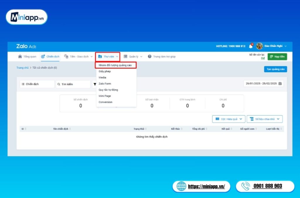This screenshot has height=198, width=300.
Task: Select Quy tắc tự động menu entry
Action: coord(108,90)
